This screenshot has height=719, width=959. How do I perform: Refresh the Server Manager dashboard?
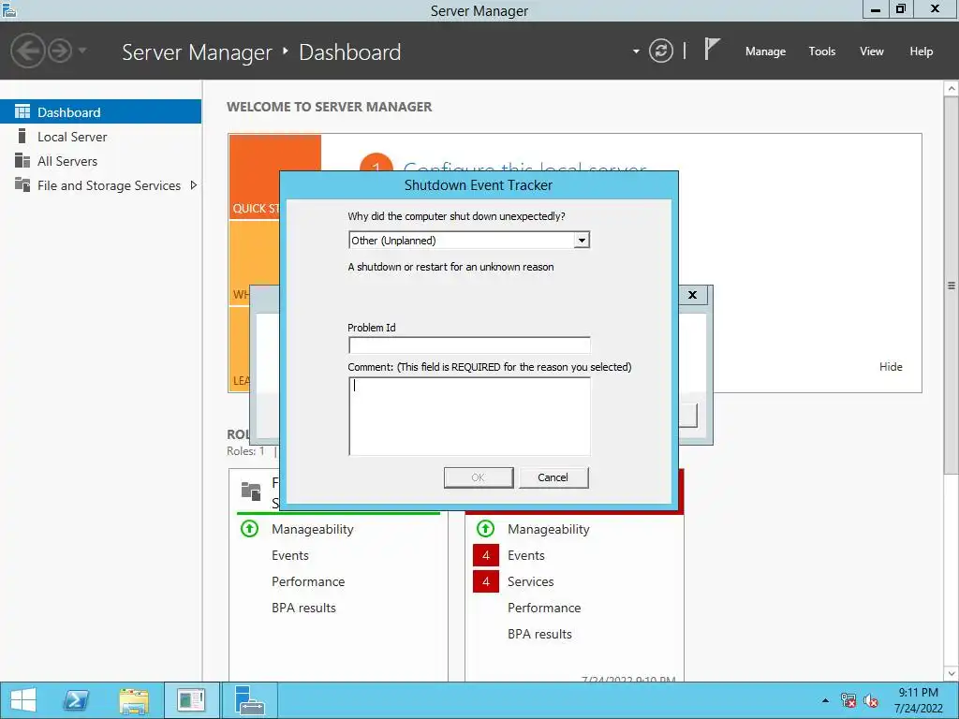click(x=660, y=51)
